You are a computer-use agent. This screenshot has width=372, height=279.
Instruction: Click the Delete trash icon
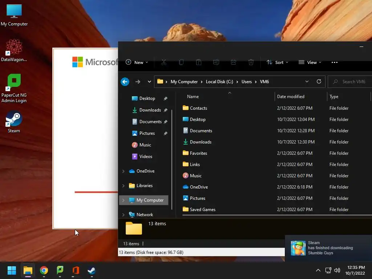click(251, 62)
